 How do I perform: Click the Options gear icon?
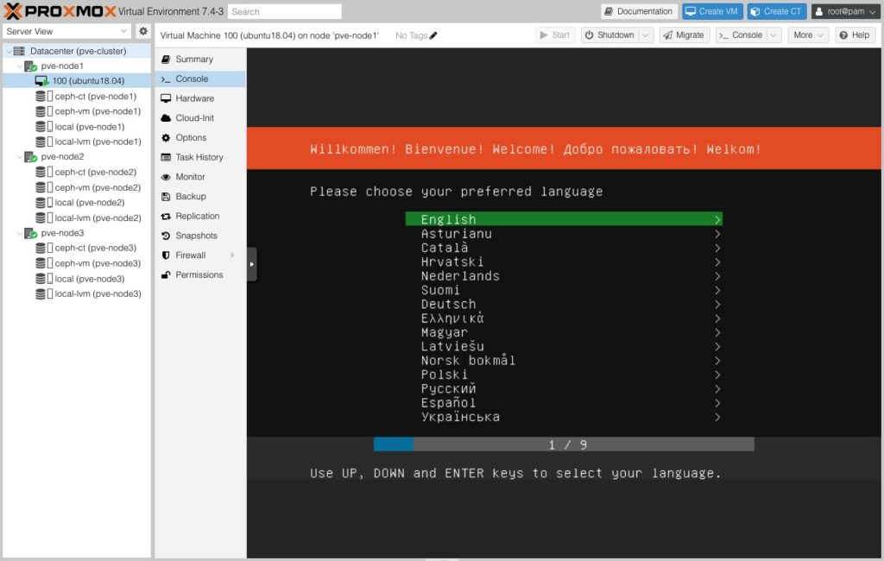(166, 137)
